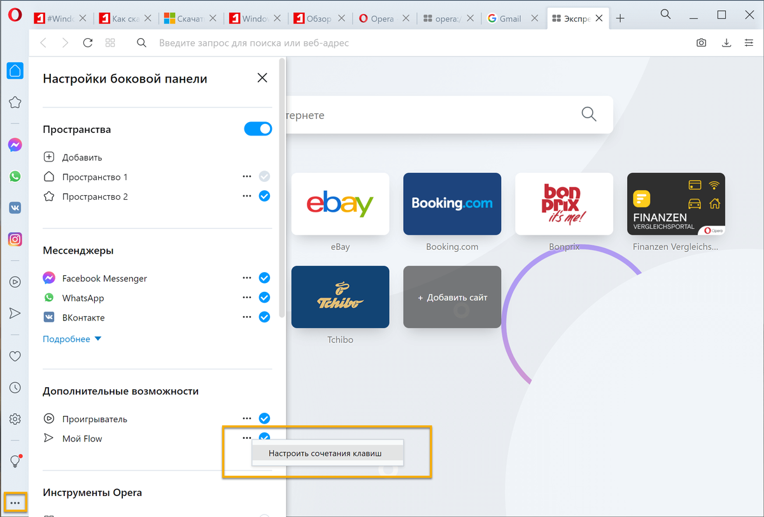Select the Workspace 2 star icon in sidebar
This screenshot has width=764, height=517.
15,102
